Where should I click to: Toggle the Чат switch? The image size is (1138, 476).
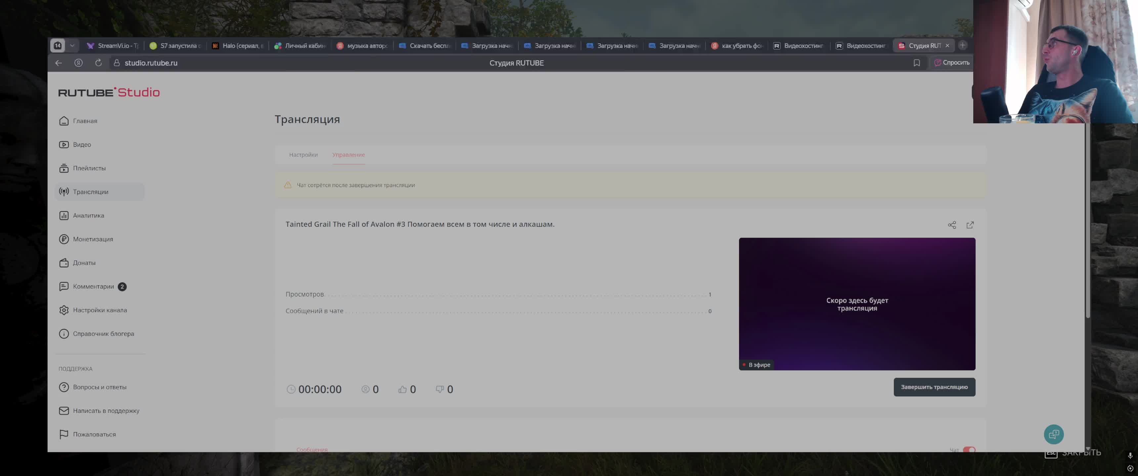coord(969,450)
